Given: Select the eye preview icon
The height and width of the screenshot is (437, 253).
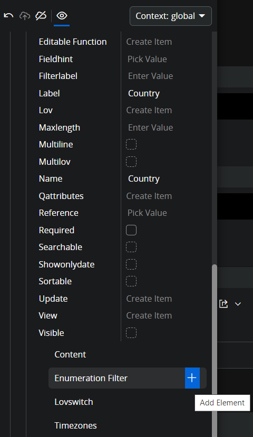Looking at the screenshot, I should pyautogui.click(x=62, y=16).
